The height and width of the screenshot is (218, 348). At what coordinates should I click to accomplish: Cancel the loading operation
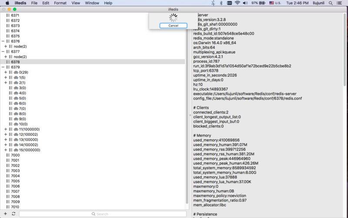173,26
